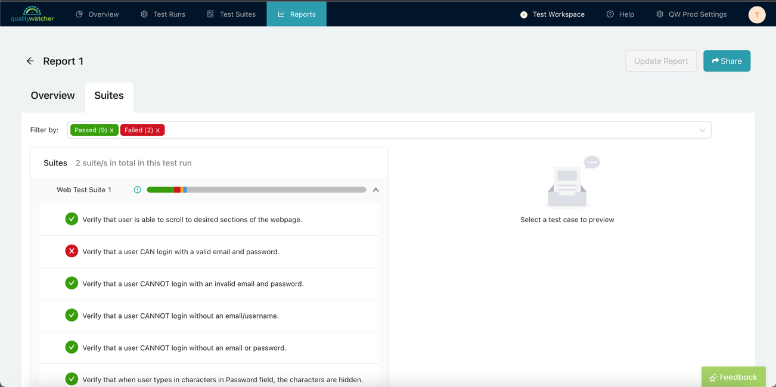The image size is (776, 387).
Task: Open test 'scroll to desired sections of the webpage'
Action: (209, 220)
